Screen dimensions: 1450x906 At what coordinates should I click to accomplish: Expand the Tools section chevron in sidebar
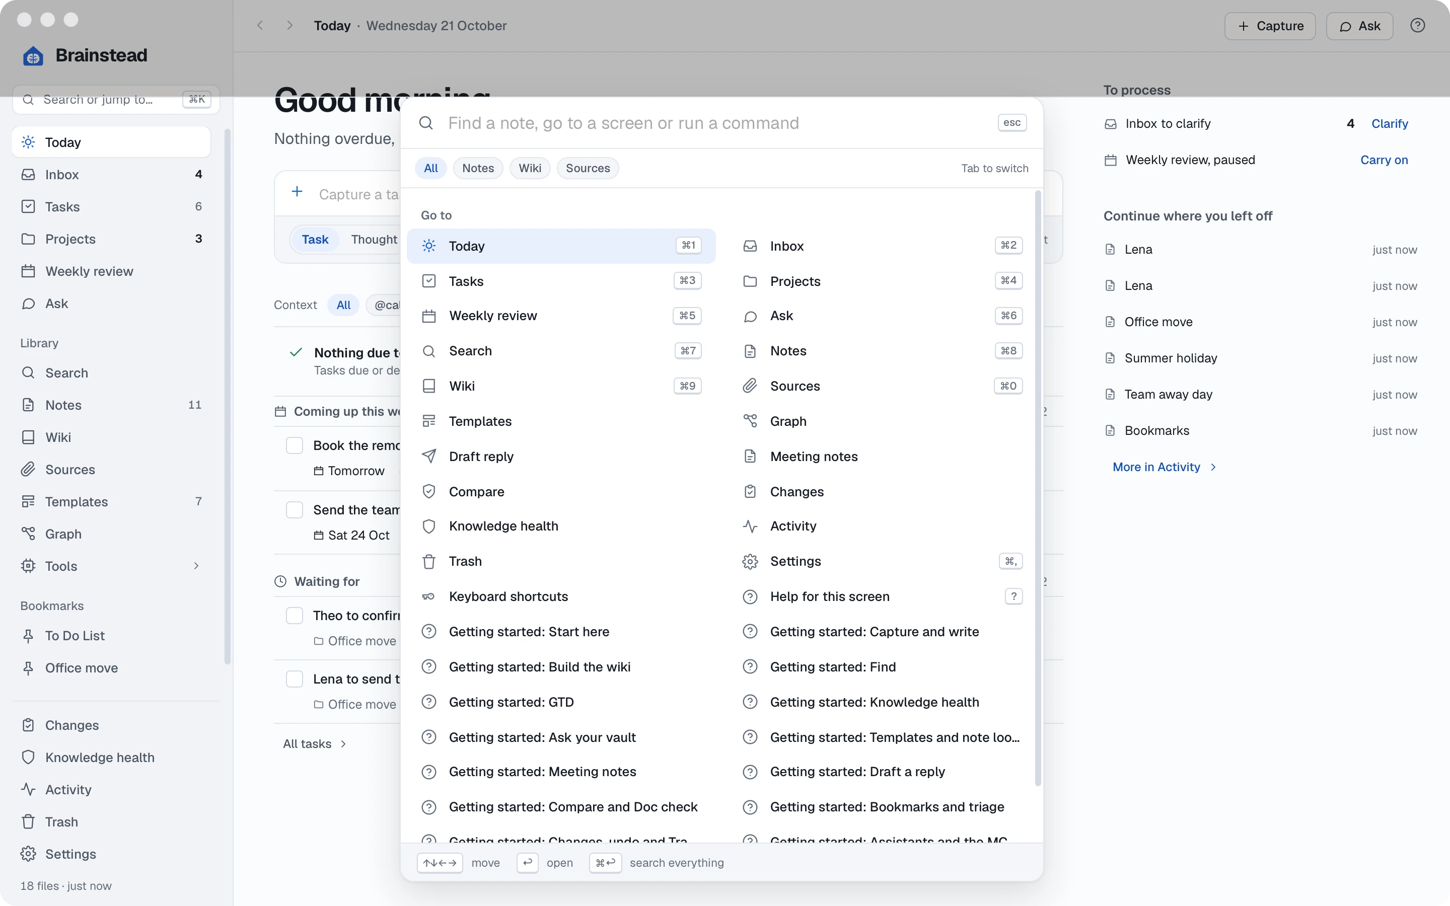point(196,566)
